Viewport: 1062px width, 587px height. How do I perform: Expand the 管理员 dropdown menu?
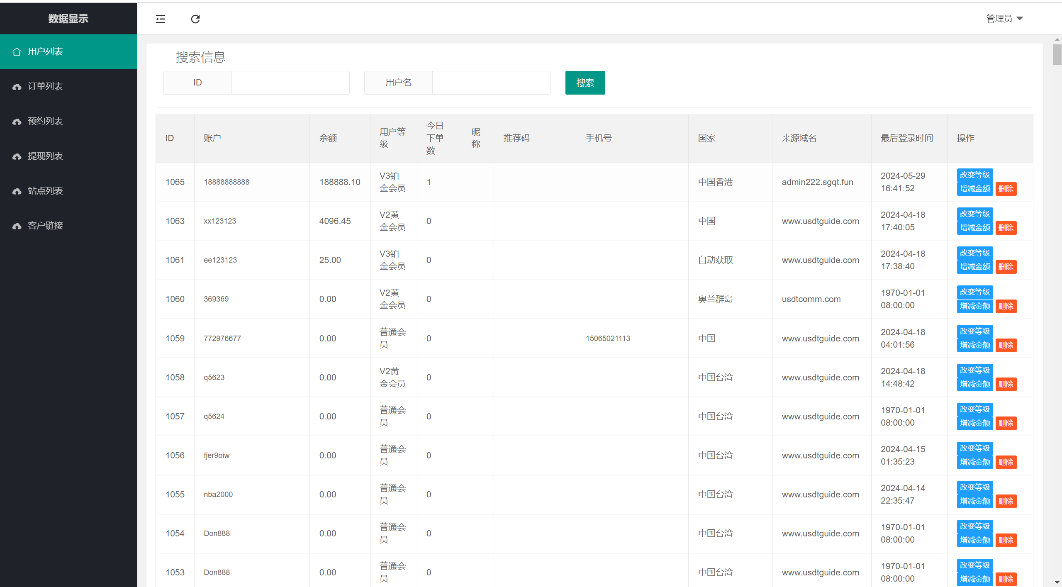coord(1004,19)
